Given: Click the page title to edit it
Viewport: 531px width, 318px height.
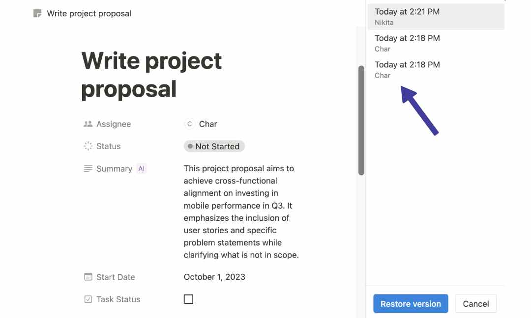Looking at the screenshot, I should click(151, 75).
